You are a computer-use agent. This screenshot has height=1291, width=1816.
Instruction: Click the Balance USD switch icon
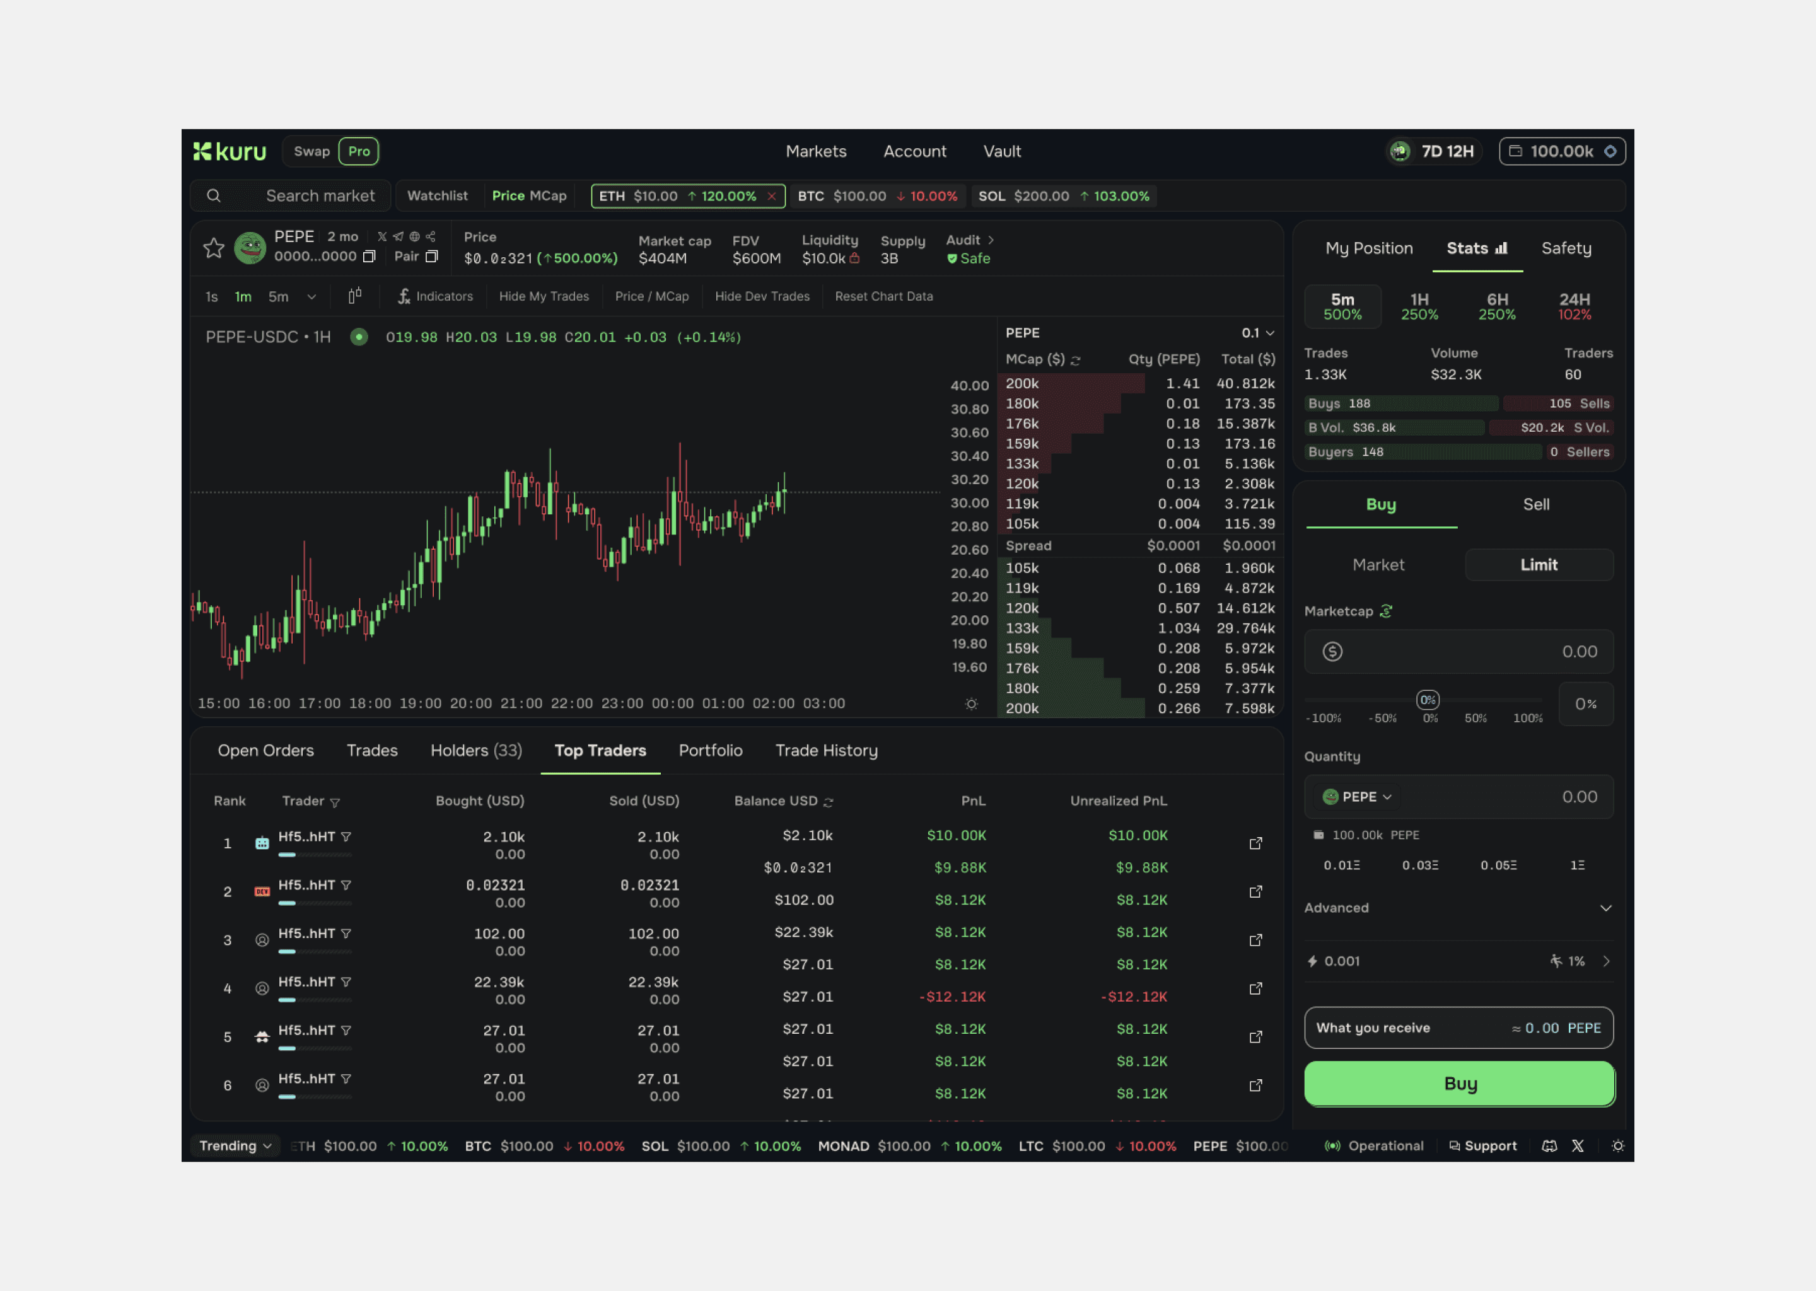(x=829, y=802)
